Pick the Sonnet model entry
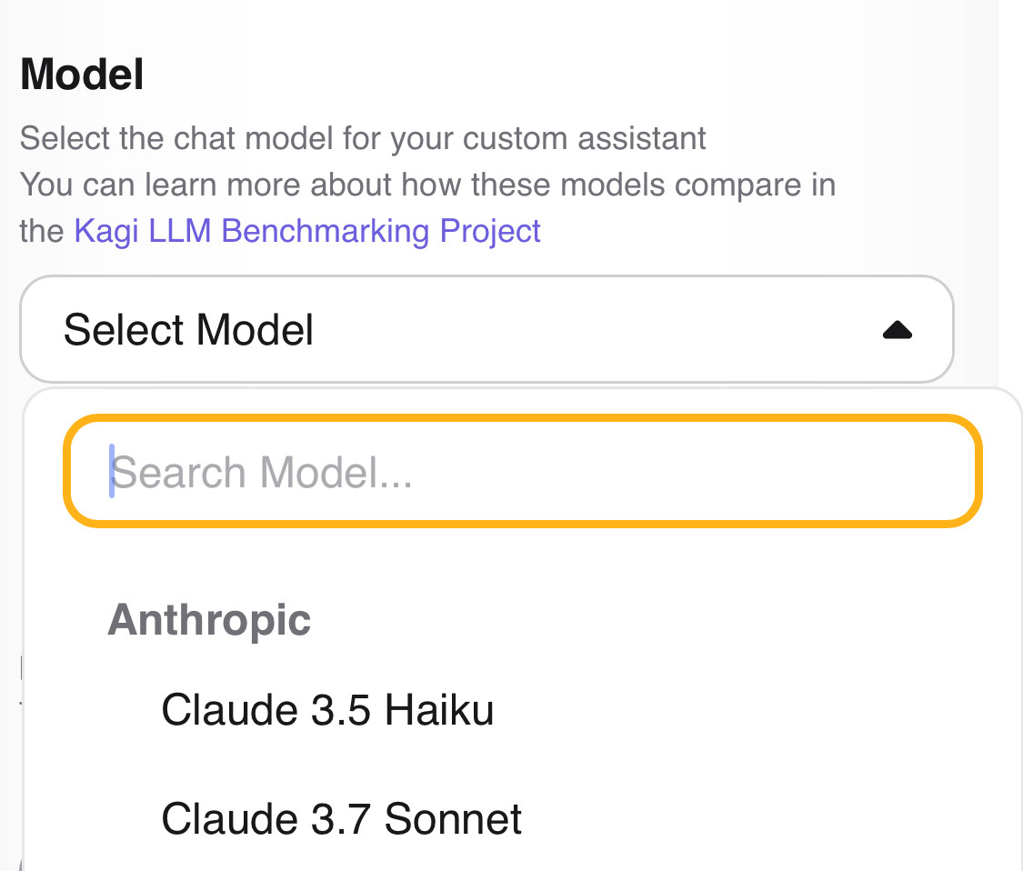 point(342,818)
